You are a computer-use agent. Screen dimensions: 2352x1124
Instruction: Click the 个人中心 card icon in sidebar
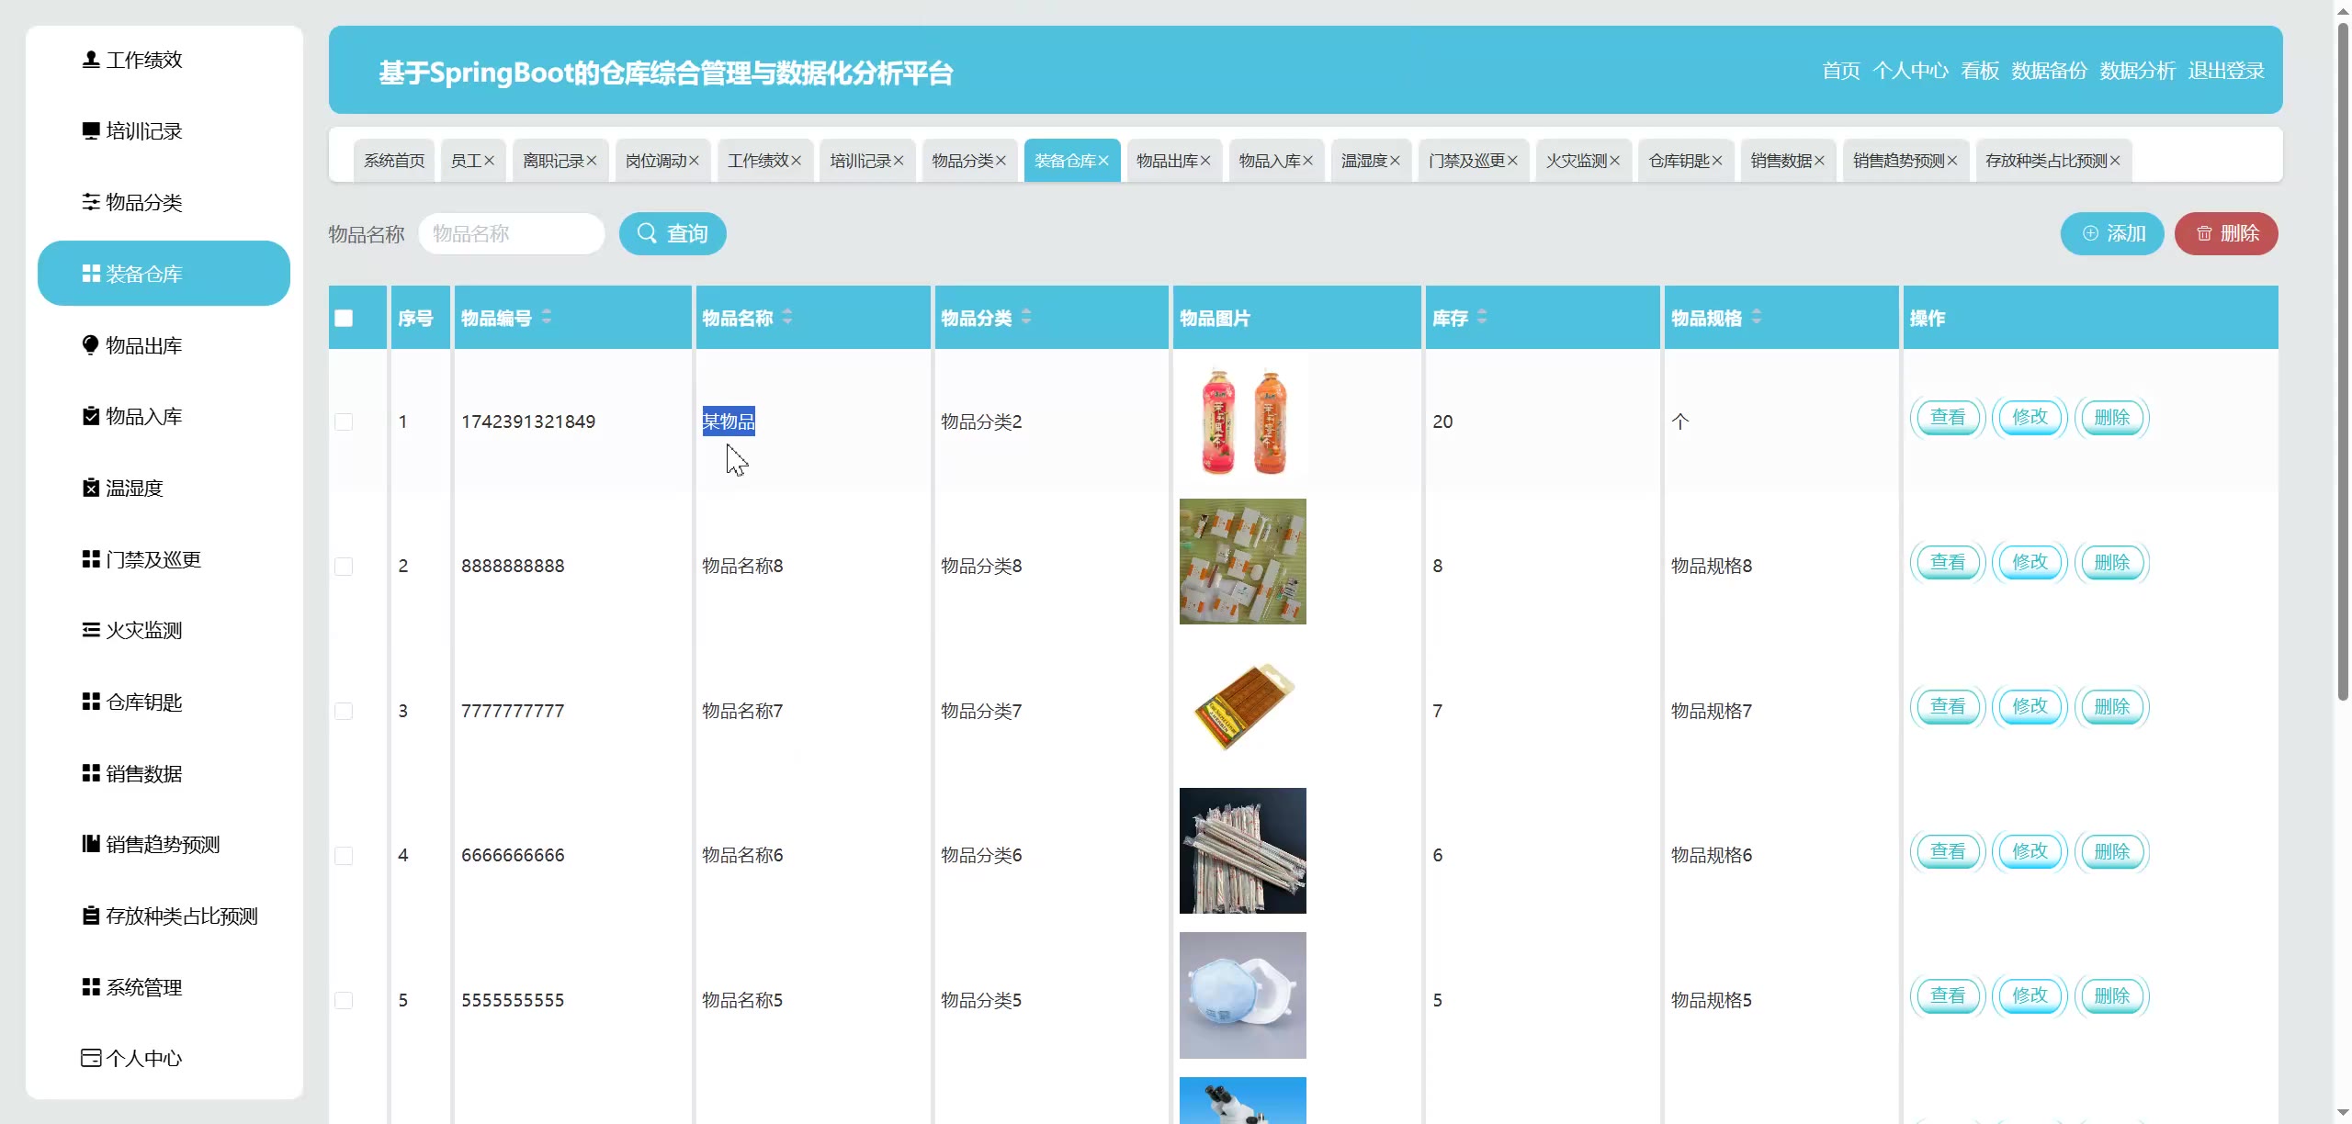(x=90, y=1058)
